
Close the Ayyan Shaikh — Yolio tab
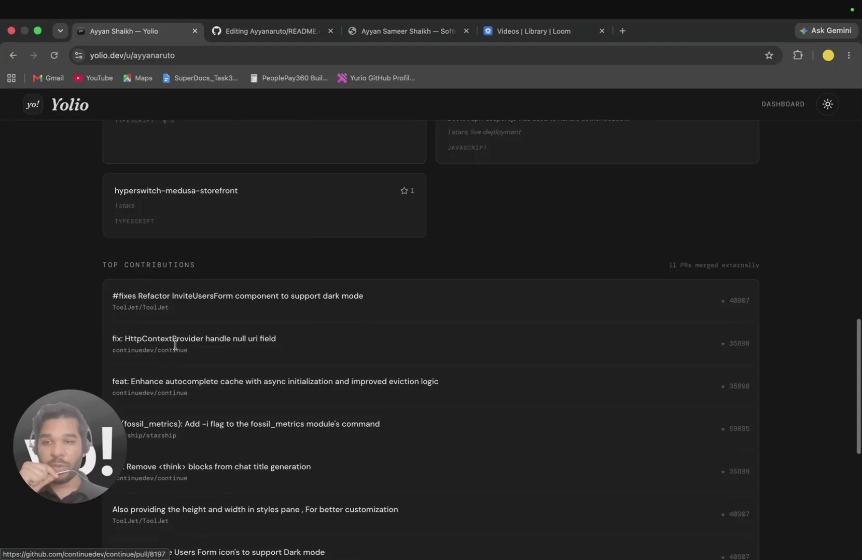[x=195, y=31]
